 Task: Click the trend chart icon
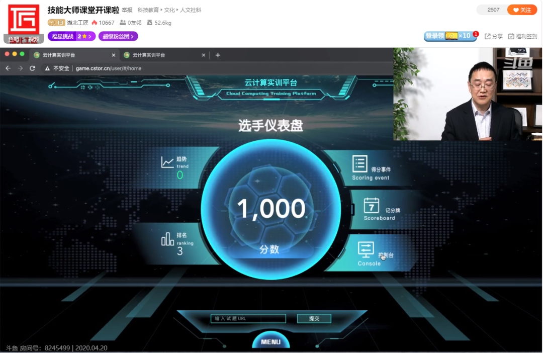click(x=167, y=162)
